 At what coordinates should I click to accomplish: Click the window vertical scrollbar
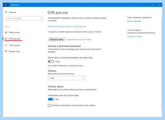[162, 64]
